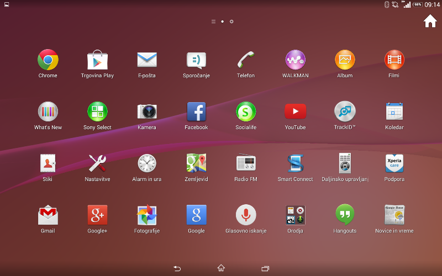
Task: Tap the back navigation button
Action: 177,268
